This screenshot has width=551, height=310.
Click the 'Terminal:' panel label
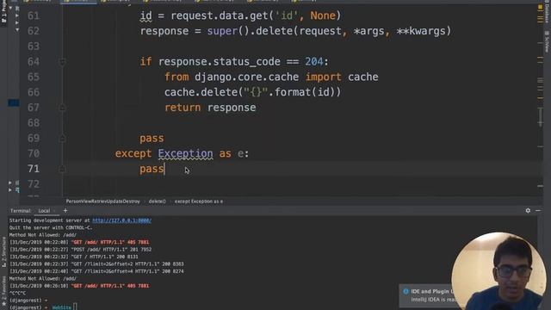[x=21, y=211]
